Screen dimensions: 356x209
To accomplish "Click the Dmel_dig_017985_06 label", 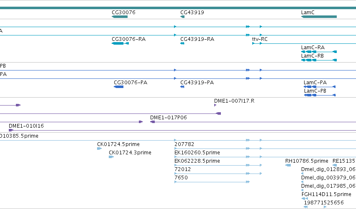I will pos(328,186).
